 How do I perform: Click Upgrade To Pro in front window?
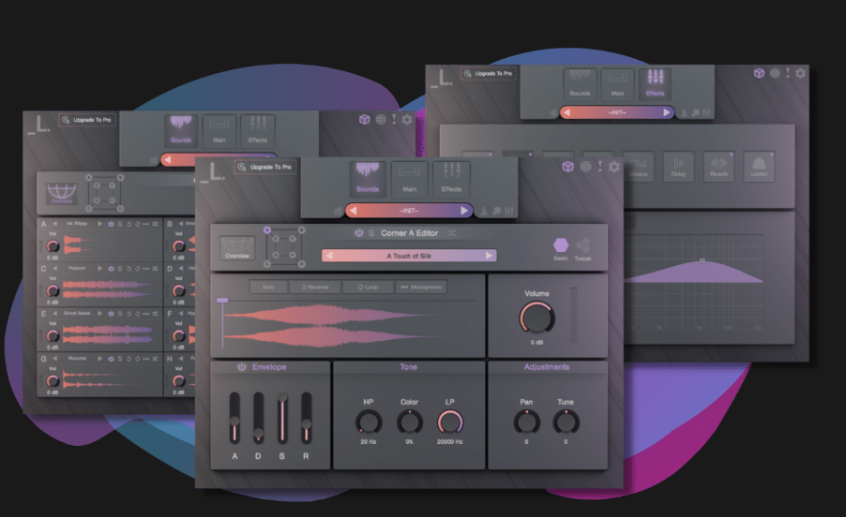265,168
